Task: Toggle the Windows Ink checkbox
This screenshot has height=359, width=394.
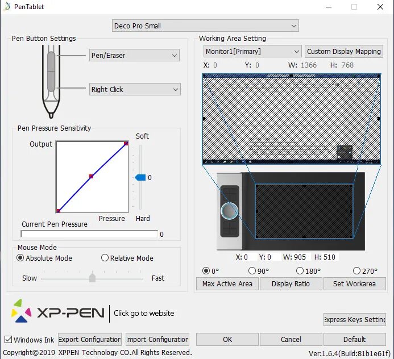Action: (9, 340)
